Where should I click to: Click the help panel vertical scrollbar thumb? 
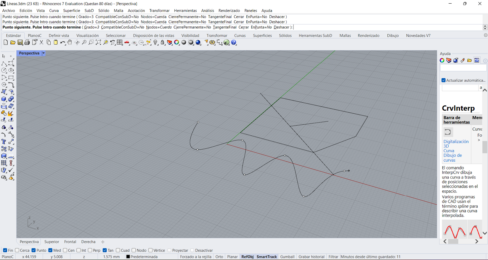pyautogui.click(x=485, y=147)
